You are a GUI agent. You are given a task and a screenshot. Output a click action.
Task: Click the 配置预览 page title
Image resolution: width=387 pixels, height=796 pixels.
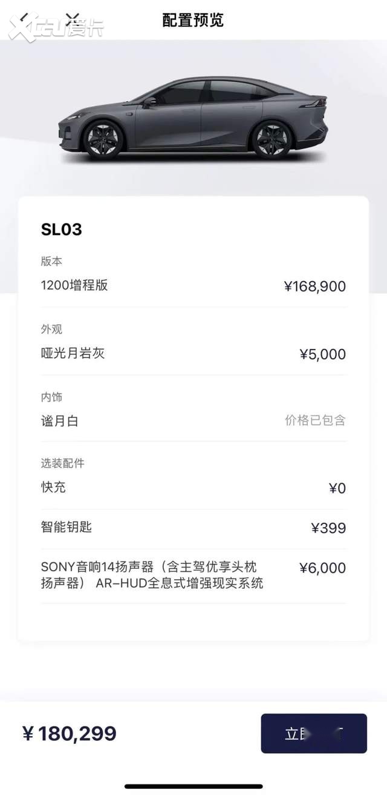pyautogui.click(x=193, y=19)
